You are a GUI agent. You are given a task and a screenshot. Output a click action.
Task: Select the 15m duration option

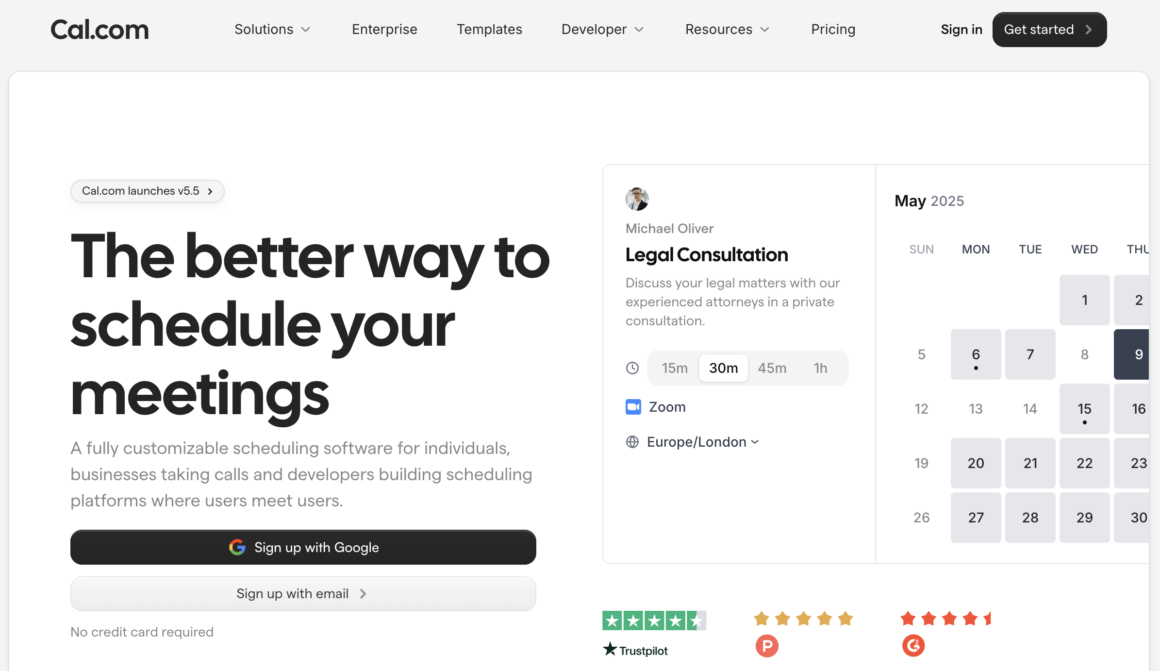(x=675, y=368)
